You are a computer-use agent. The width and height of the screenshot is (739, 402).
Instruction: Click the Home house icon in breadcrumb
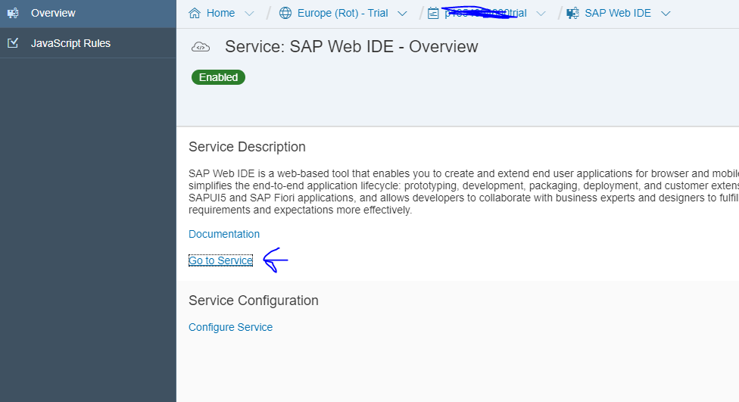(x=195, y=13)
